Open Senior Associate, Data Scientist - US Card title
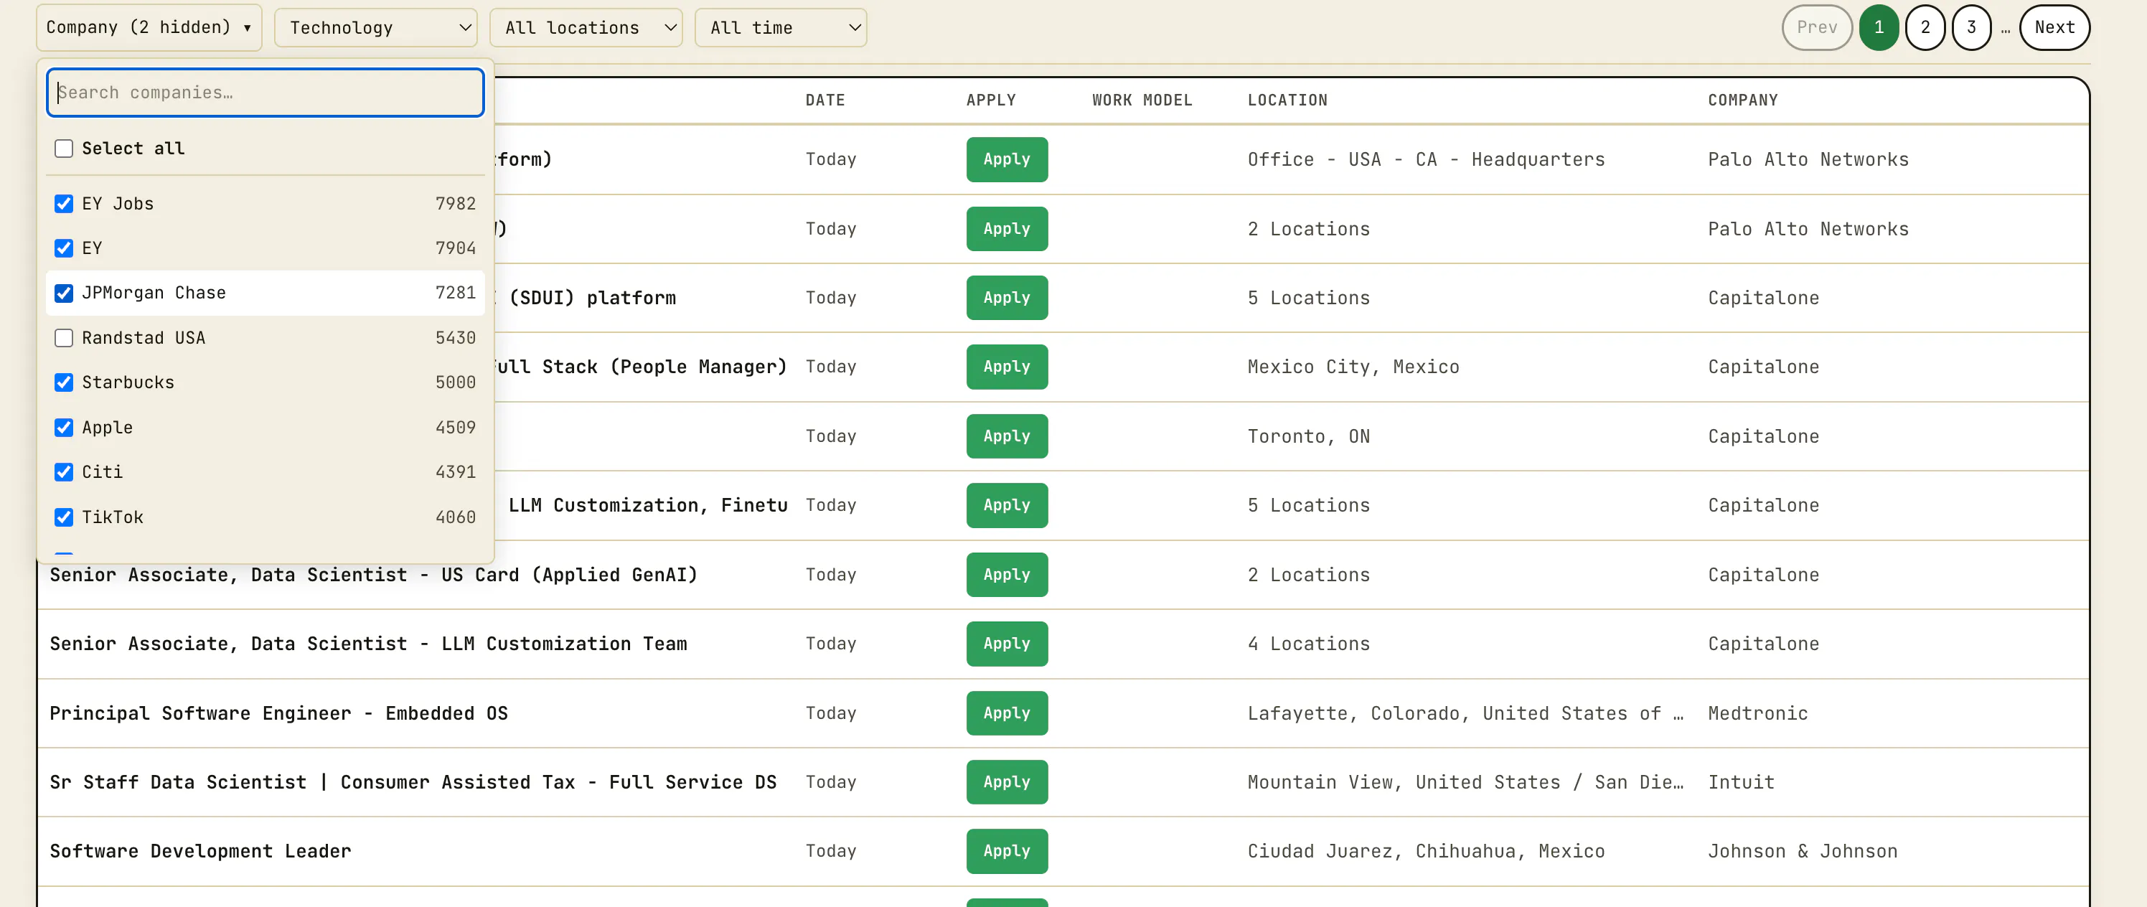The image size is (2147, 907). click(x=373, y=575)
